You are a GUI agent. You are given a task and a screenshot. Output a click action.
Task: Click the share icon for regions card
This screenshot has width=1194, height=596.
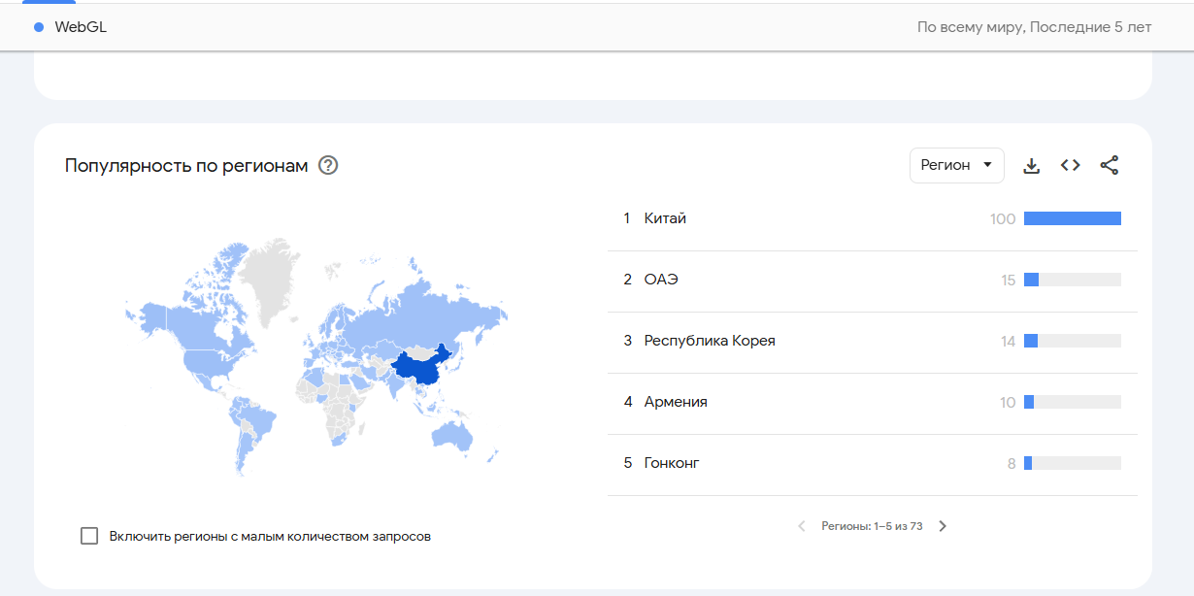tap(1110, 166)
